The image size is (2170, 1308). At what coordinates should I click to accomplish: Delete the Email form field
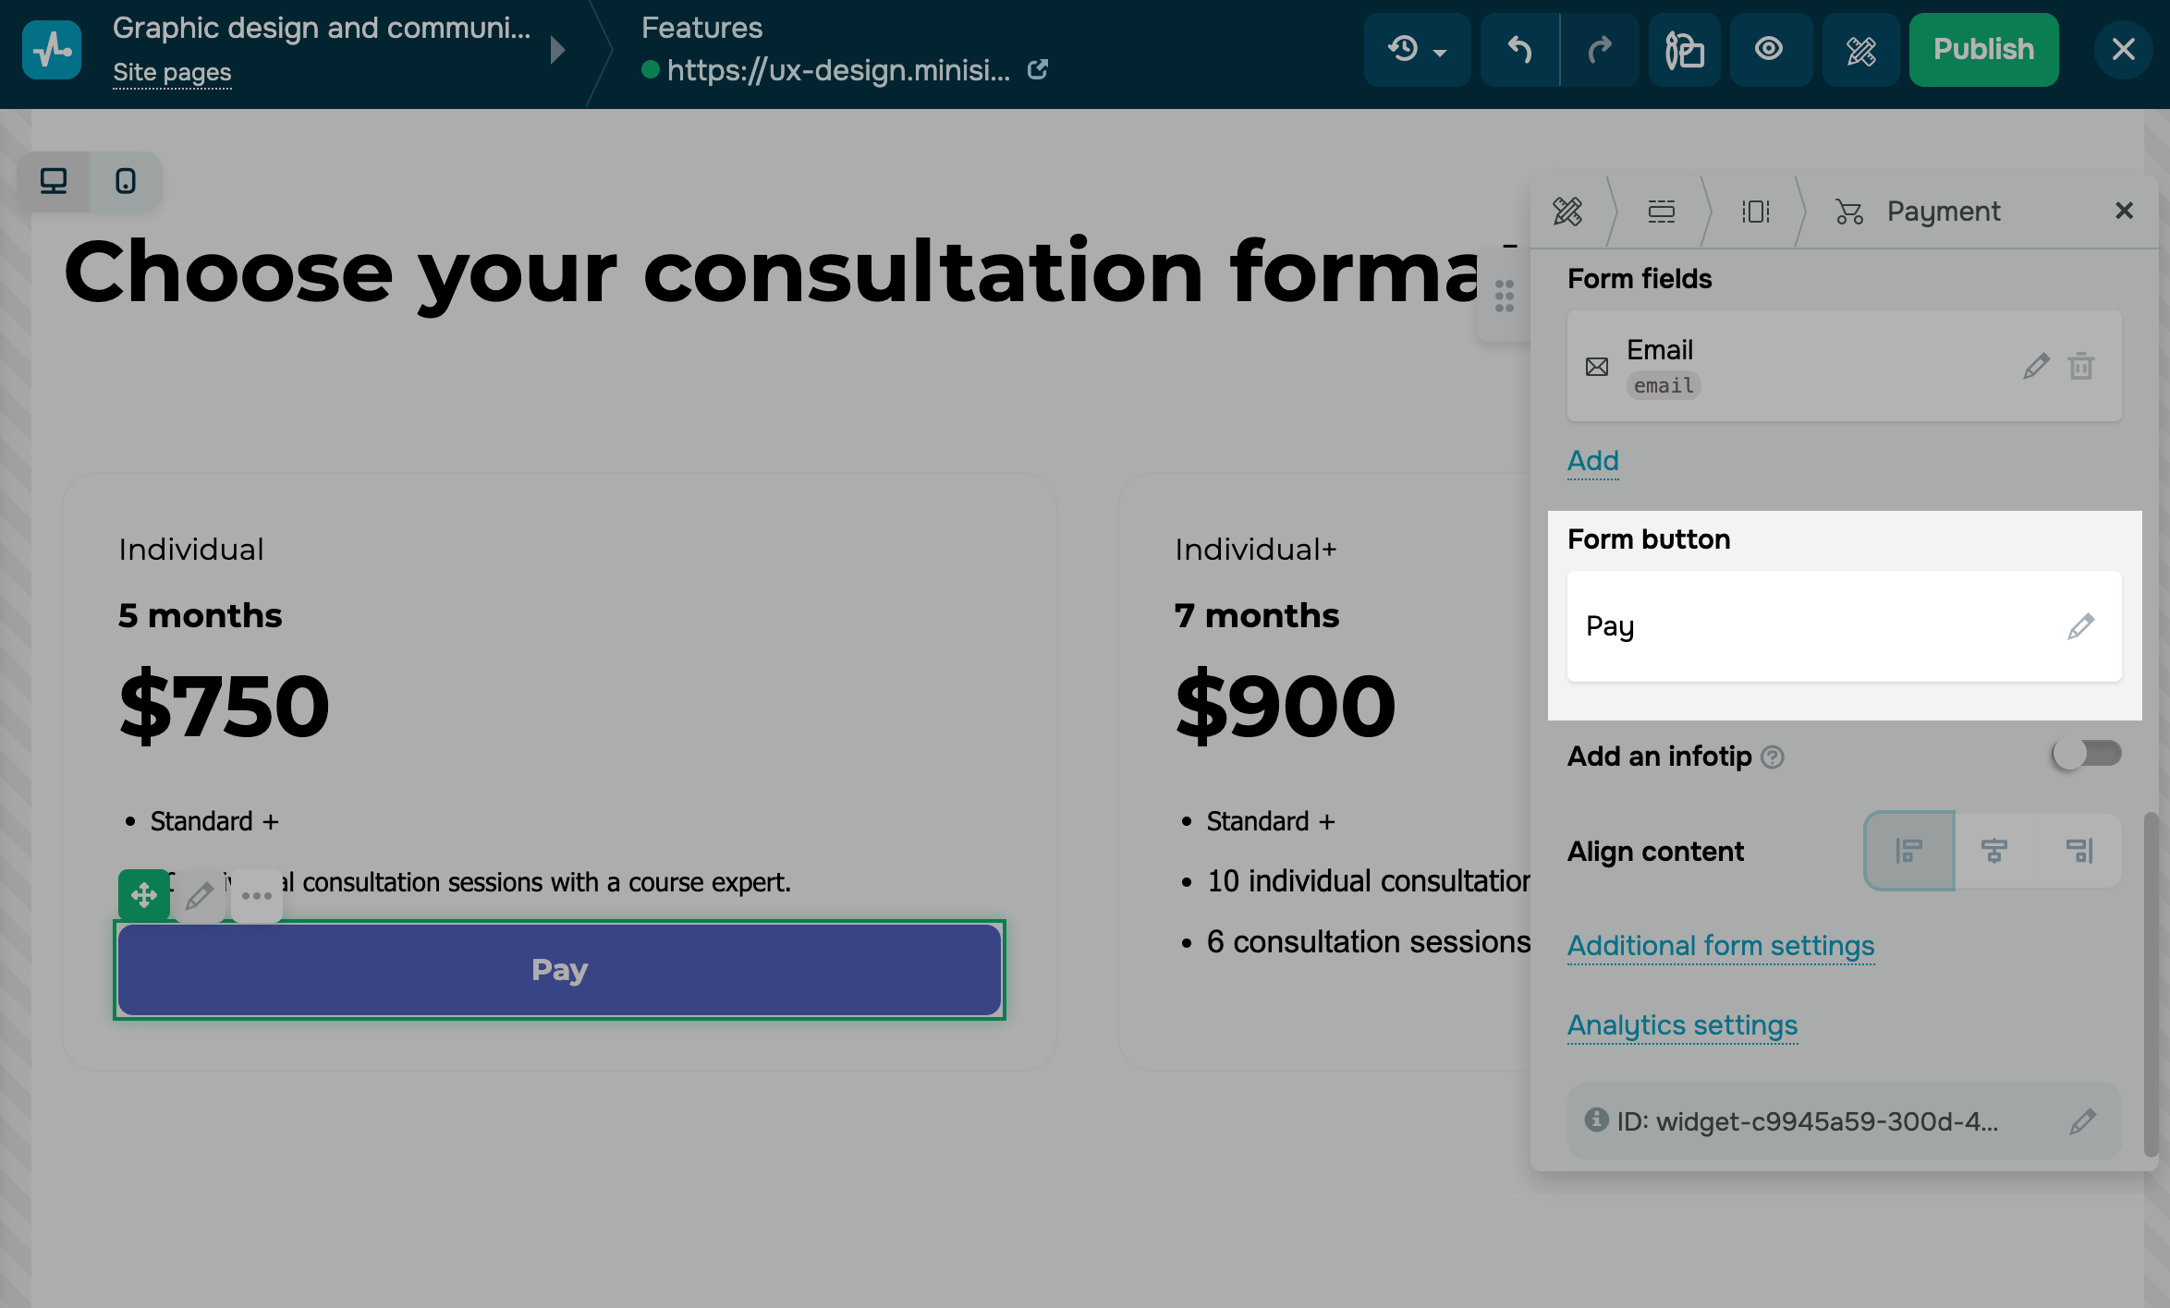2081,367
